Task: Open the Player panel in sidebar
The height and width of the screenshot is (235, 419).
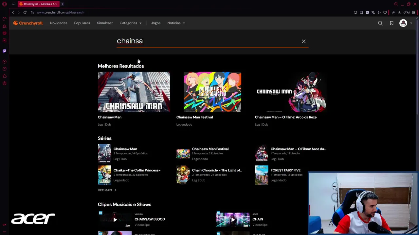Action: 5,62
